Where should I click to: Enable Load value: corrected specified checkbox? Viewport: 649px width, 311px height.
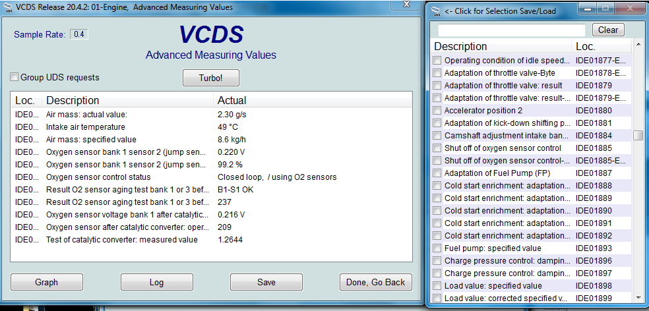tap(437, 298)
